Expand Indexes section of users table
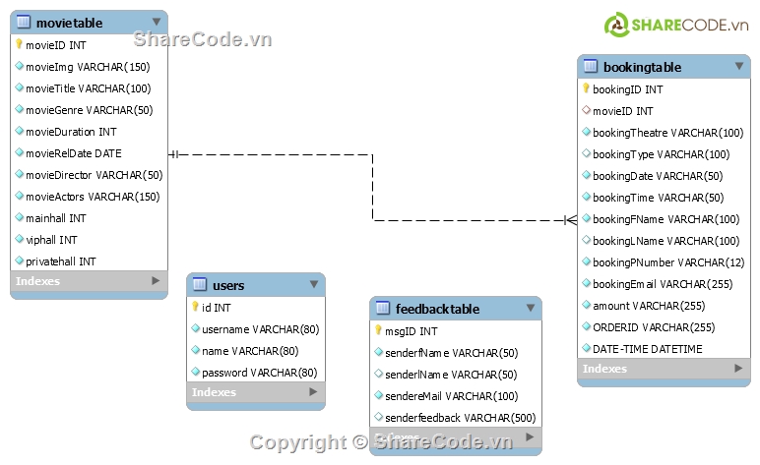This screenshot has width=760, height=465. 313,392
